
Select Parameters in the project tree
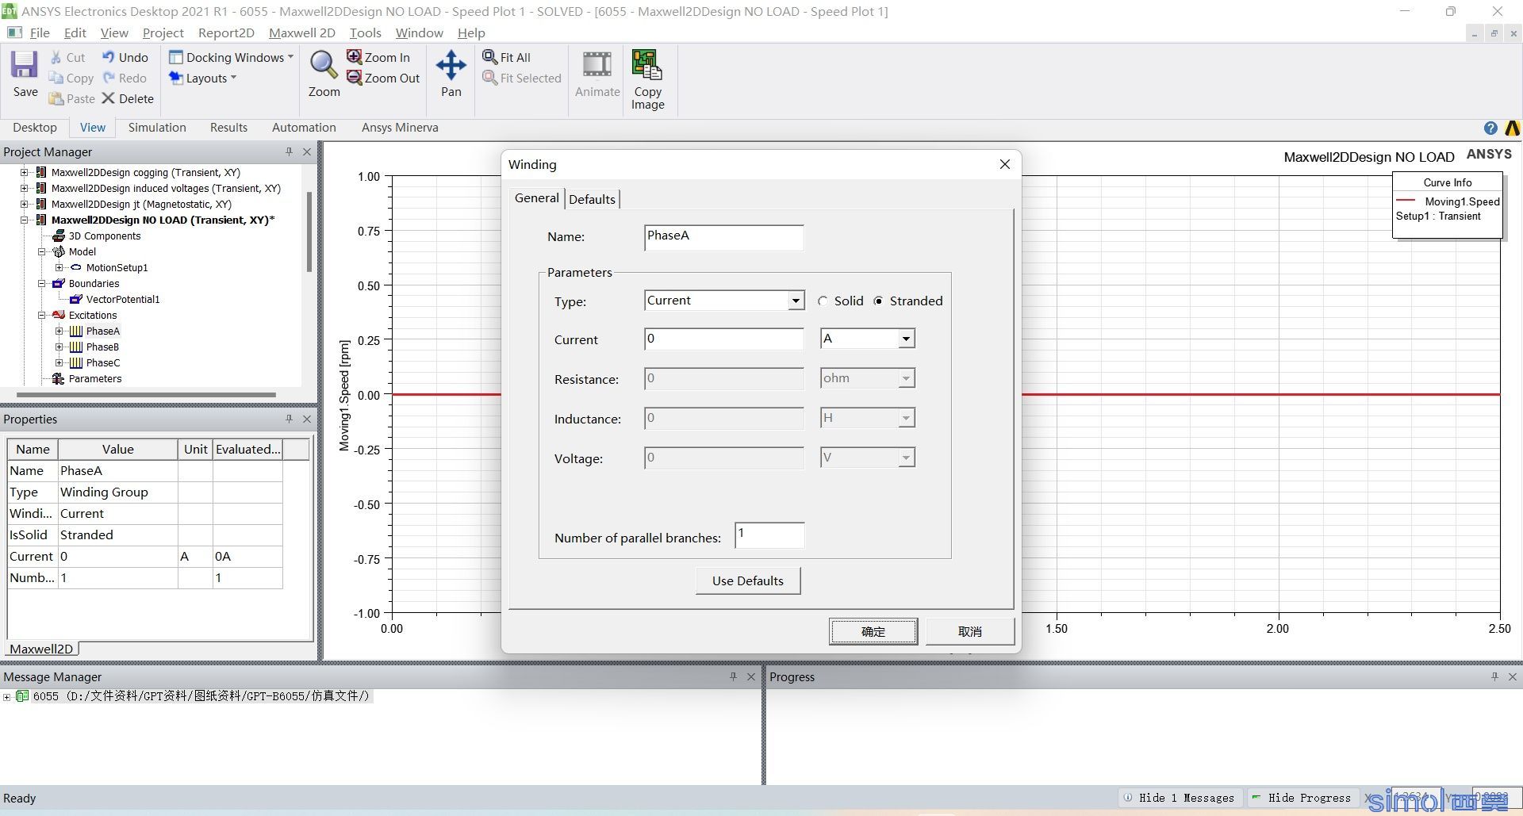pos(95,379)
